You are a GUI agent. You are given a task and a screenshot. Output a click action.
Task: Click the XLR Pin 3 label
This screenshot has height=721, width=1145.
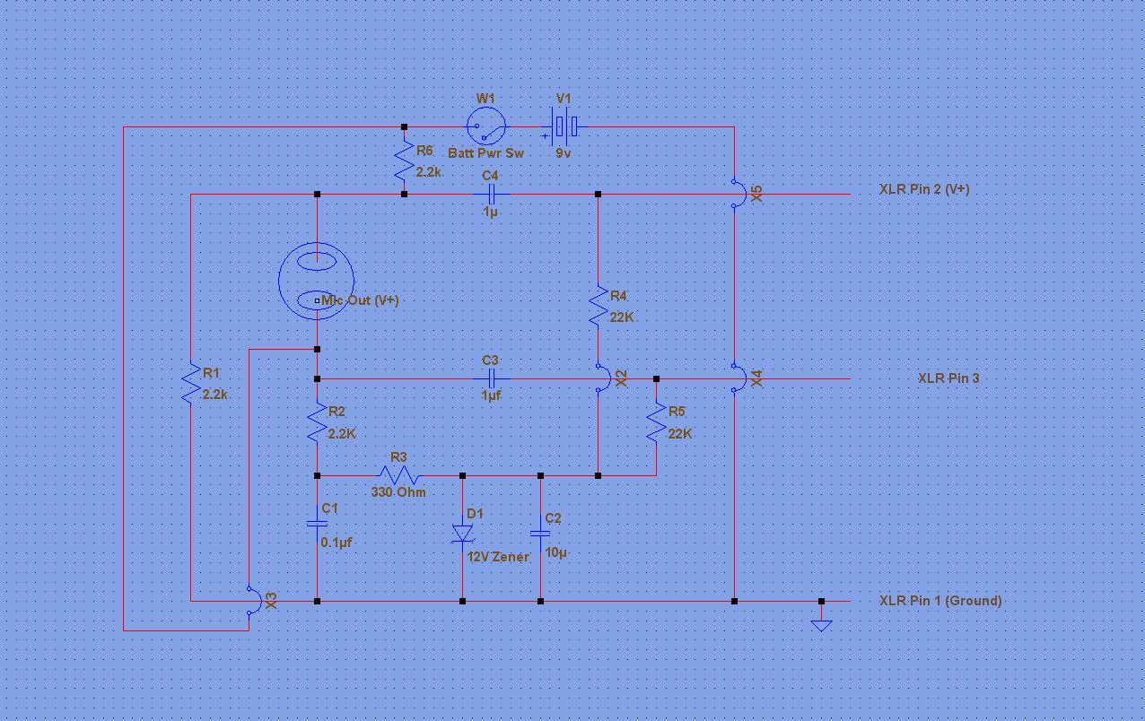click(948, 378)
